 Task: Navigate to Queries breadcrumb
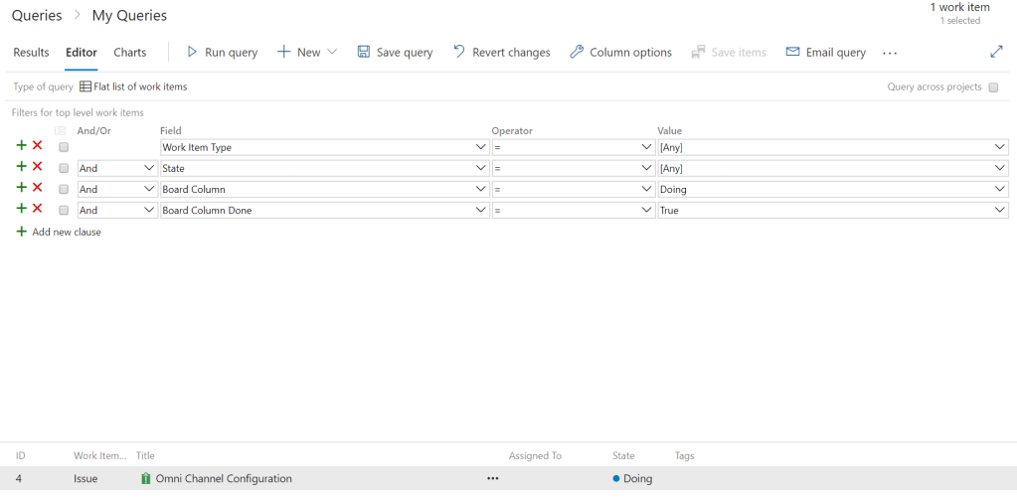(37, 16)
